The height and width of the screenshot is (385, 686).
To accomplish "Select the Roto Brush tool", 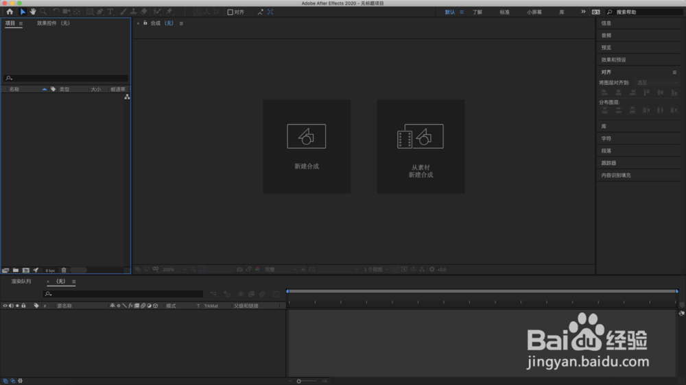I will (x=156, y=12).
